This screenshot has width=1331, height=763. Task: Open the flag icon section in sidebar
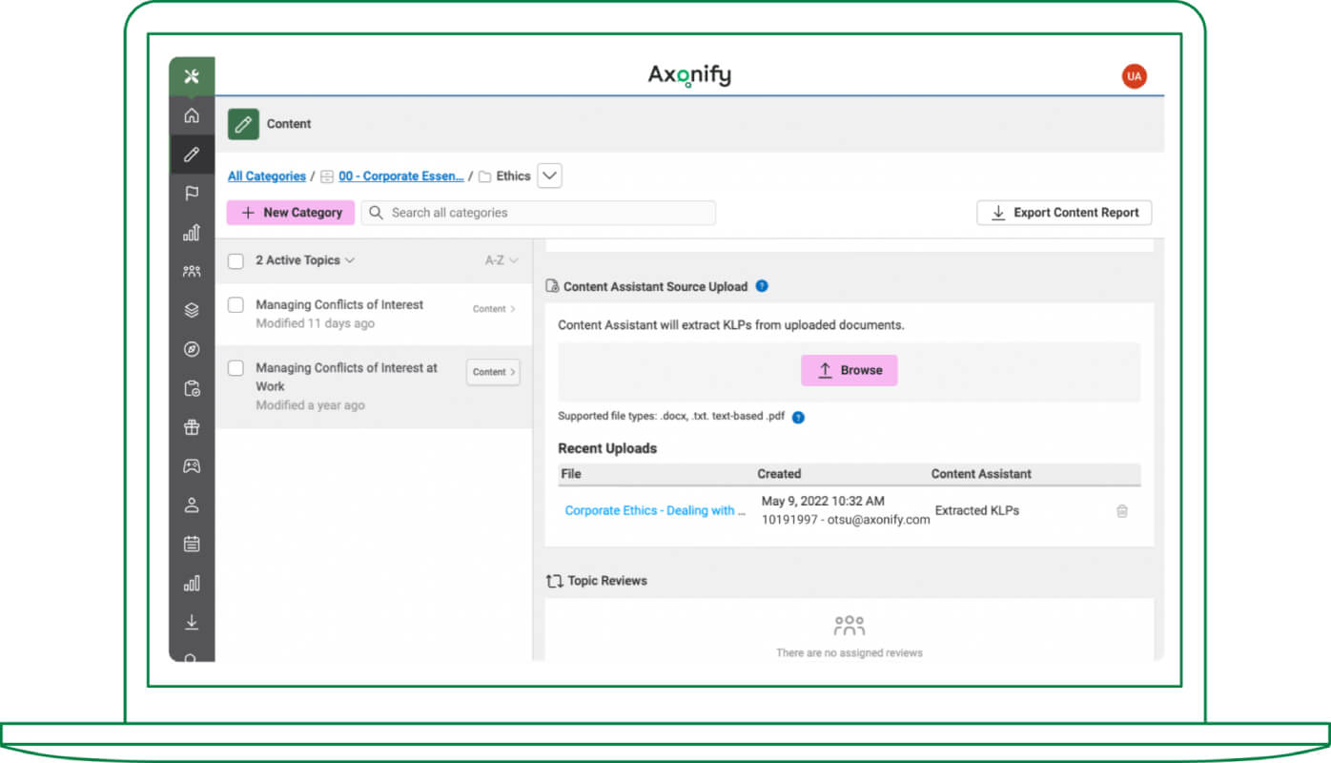192,194
